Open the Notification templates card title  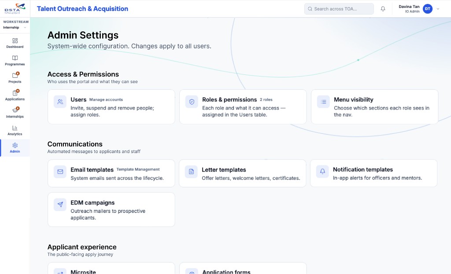pyautogui.click(x=363, y=169)
